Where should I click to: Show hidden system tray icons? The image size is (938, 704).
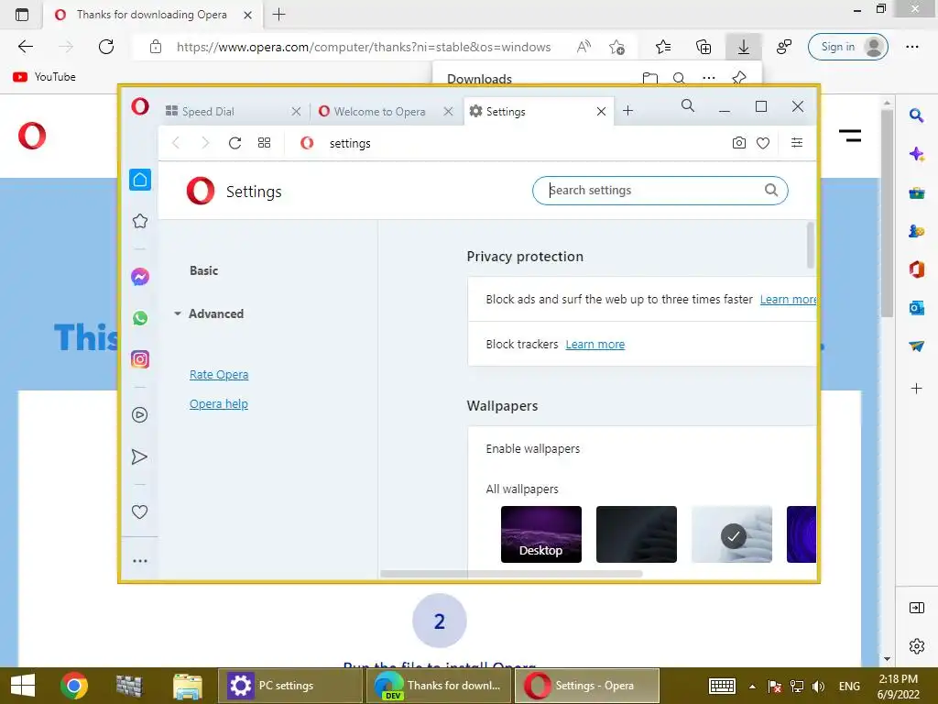(x=752, y=687)
